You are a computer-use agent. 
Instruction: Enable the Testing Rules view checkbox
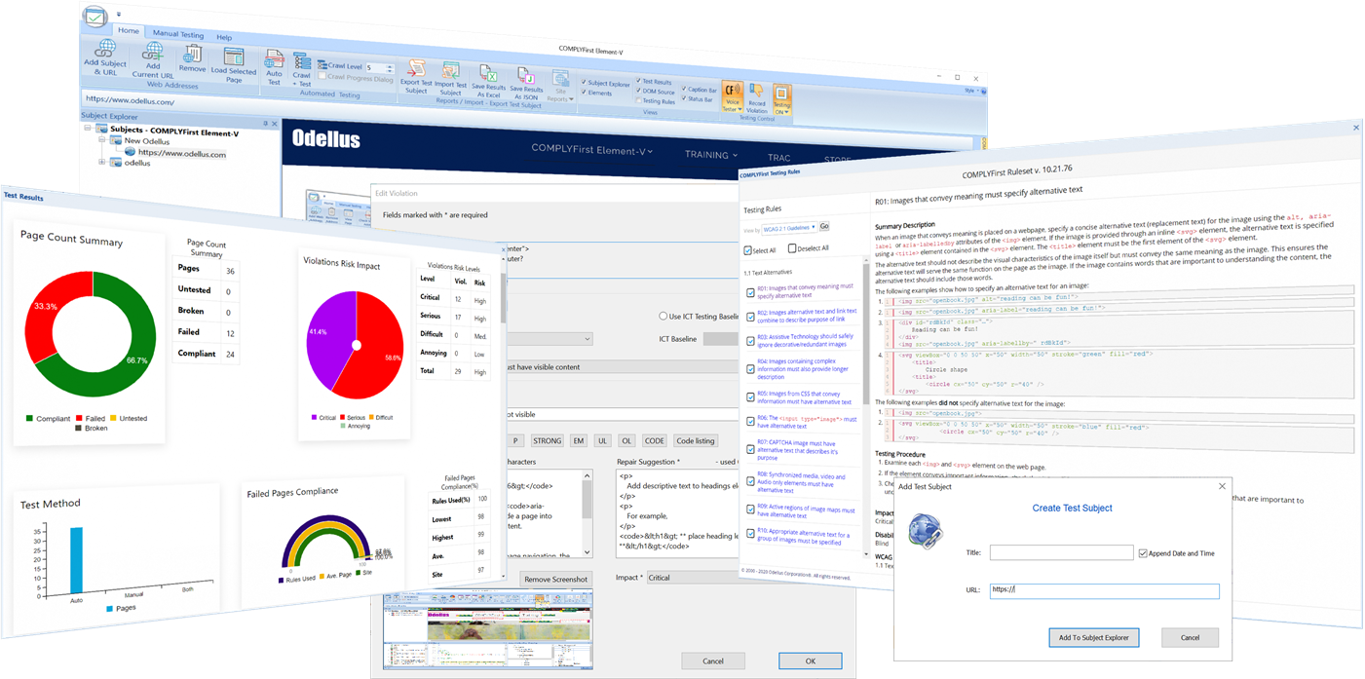(x=638, y=100)
